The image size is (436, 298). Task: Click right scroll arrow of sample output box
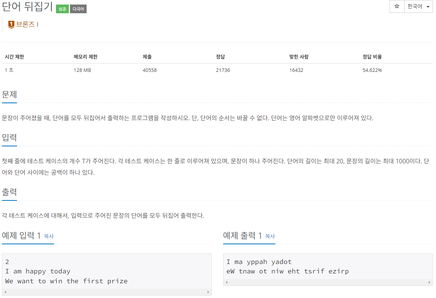coord(430,282)
